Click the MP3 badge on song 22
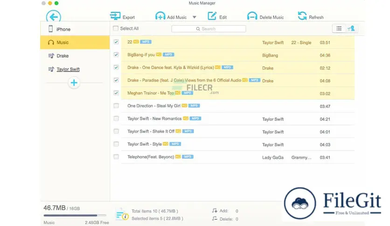The image size is (390, 226). 146,42
